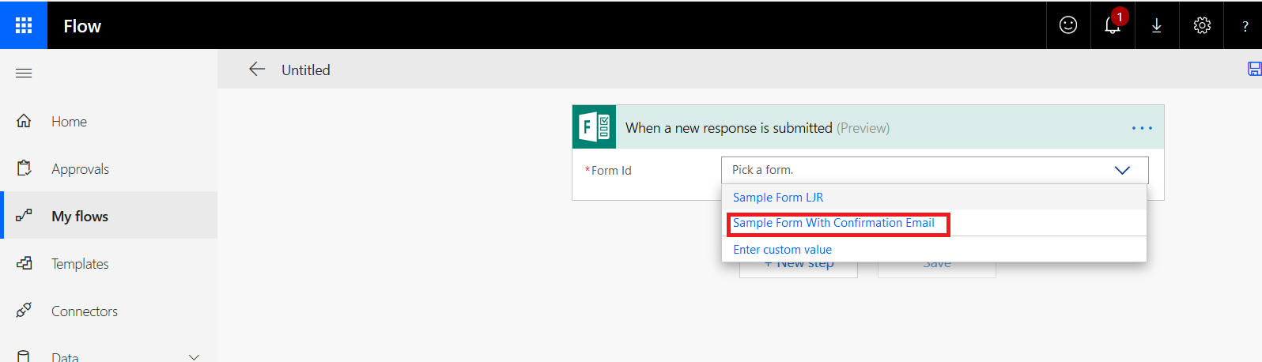The image size is (1262, 362).
Task: Click the feedback smiley icon
Action: click(x=1067, y=25)
